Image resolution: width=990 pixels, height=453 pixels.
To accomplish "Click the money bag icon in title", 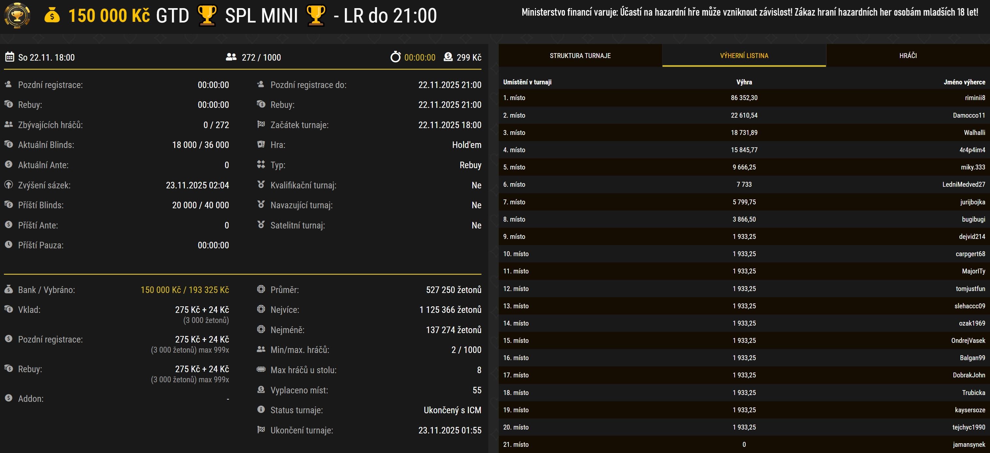I will tap(52, 15).
